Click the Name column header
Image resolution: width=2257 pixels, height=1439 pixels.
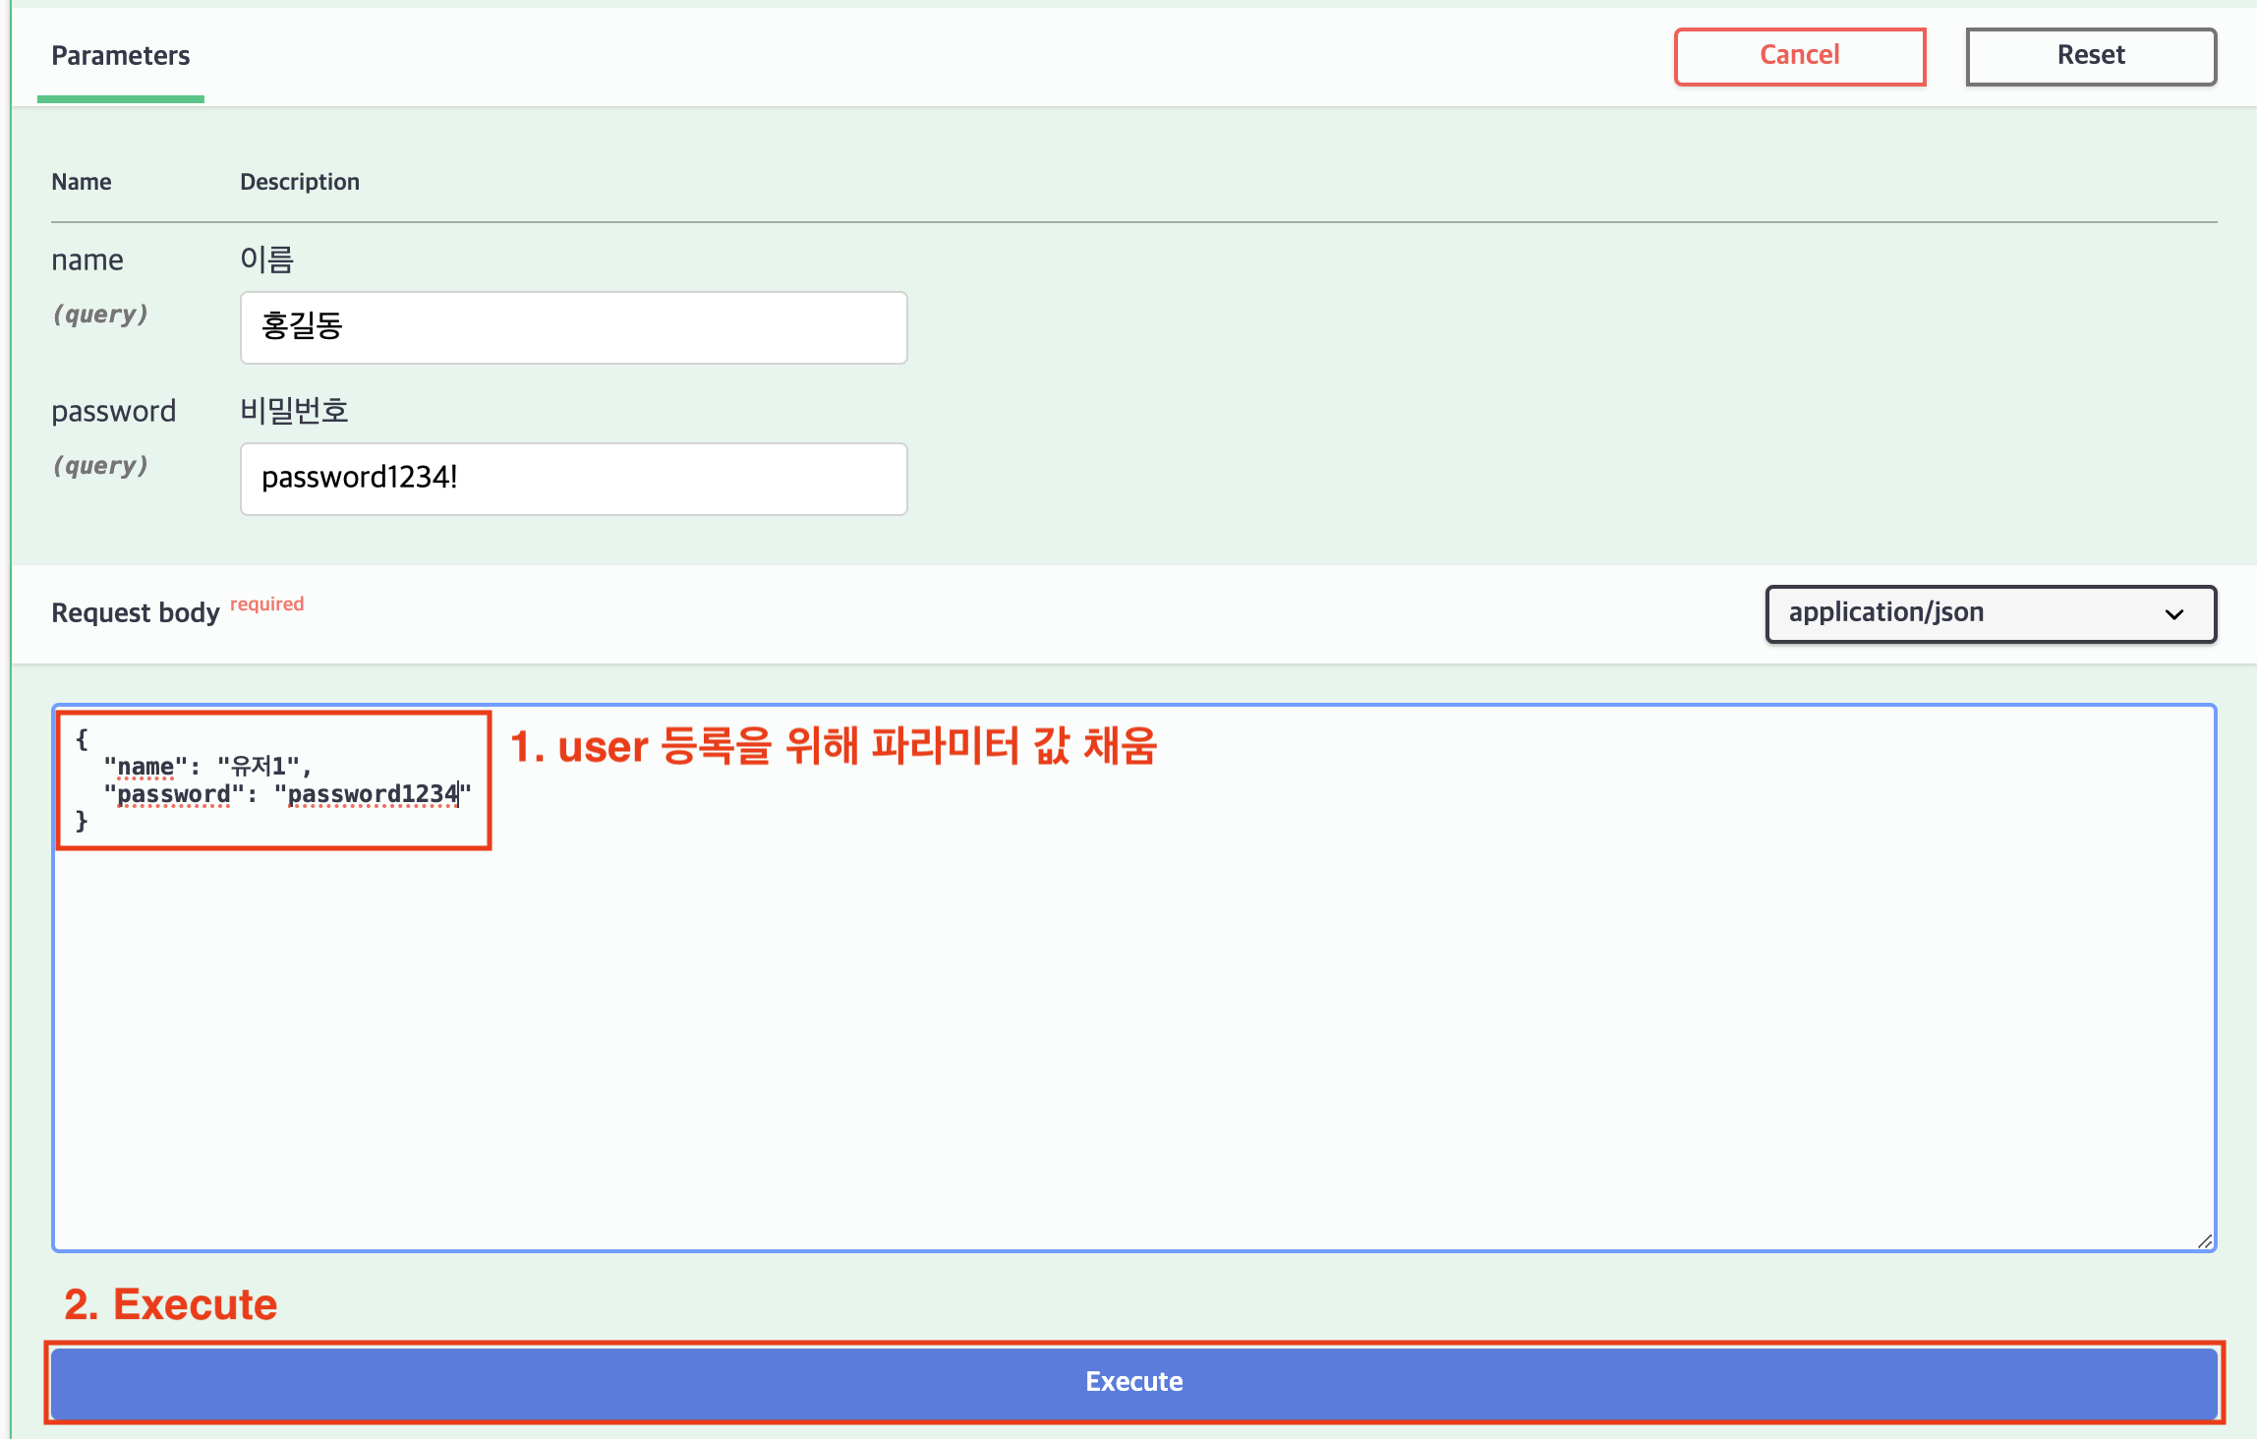(x=81, y=182)
